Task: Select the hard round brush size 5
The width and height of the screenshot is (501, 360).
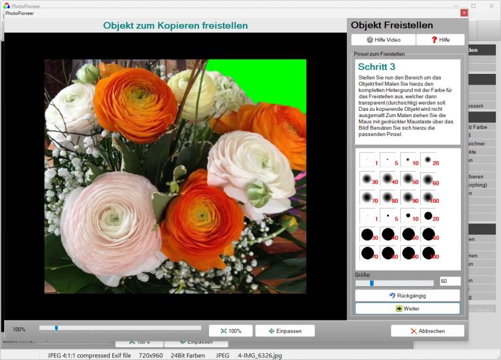Action: 388,216
